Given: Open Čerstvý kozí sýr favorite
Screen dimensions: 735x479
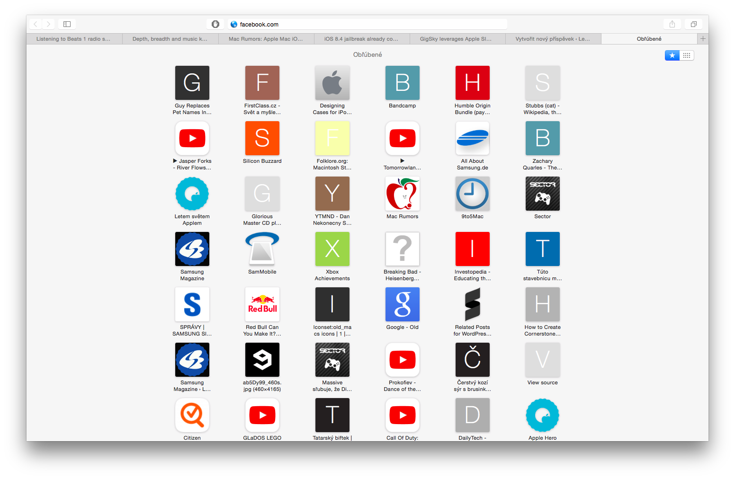Looking at the screenshot, I should 473,360.
